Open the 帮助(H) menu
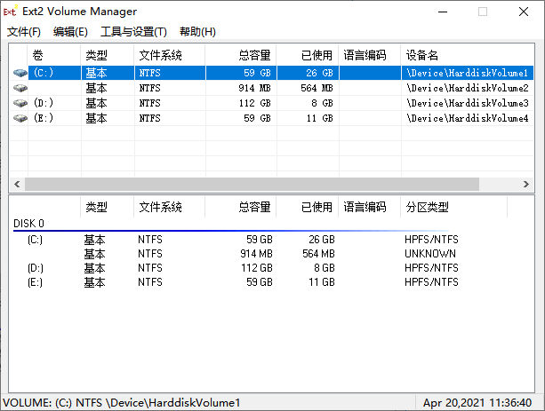The height and width of the screenshot is (411, 545). (197, 32)
